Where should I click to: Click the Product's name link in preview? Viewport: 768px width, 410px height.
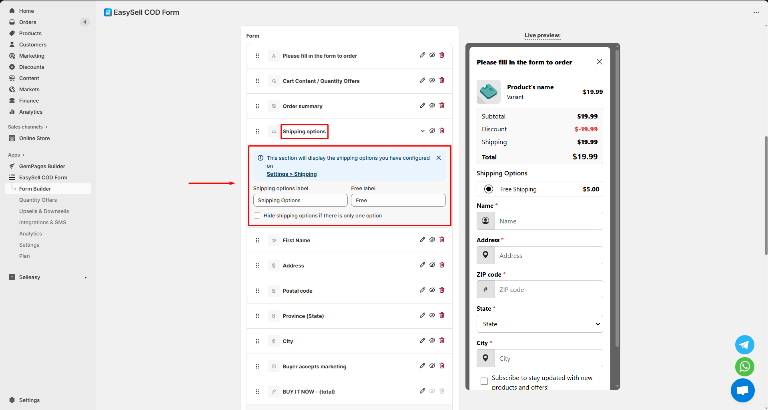pyautogui.click(x=530, y=87)
